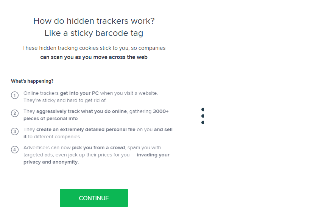Click bold text 'create an extremely detailed personal file'
This screenshot has height=221, width=310.
[86, 130]
